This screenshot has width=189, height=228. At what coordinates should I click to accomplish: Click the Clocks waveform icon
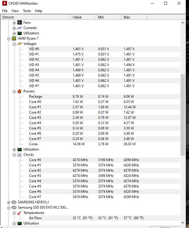click(x=20, y=155)
